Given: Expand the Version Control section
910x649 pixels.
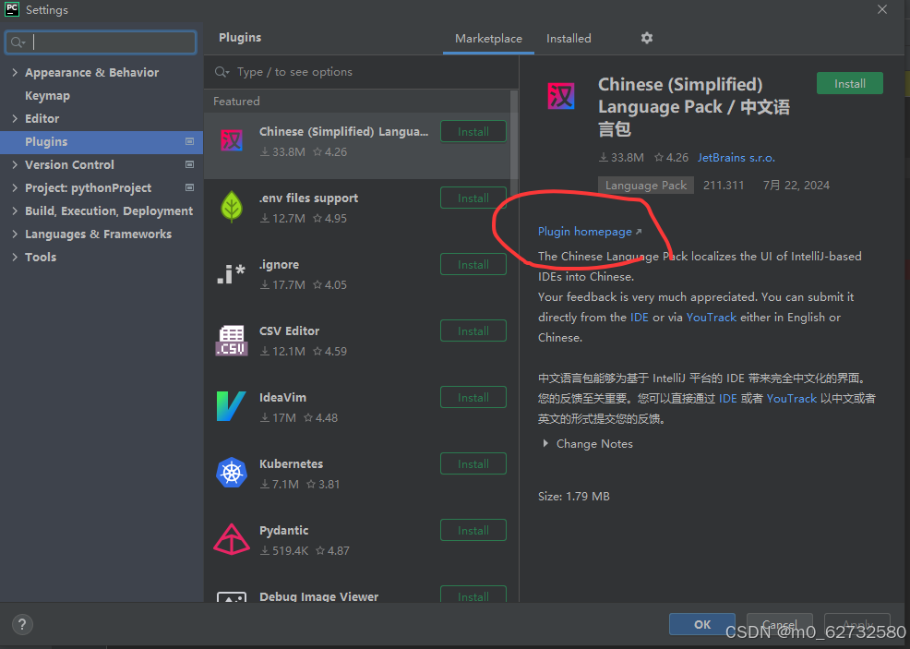Looking at the screenshot, I should click(x=15, y=165).
